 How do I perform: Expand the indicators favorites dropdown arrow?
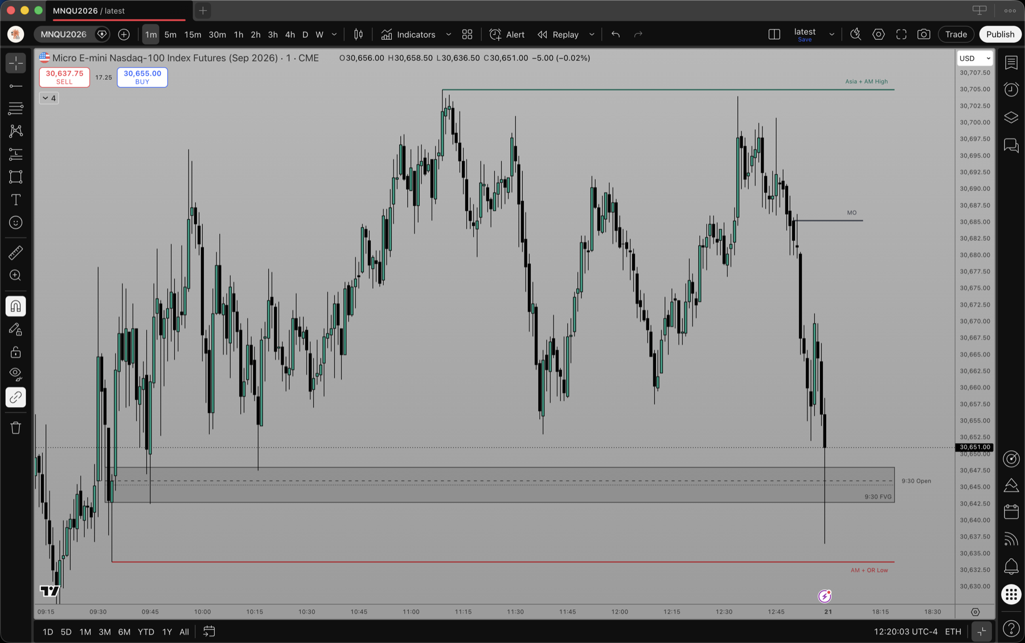point(449,35)
